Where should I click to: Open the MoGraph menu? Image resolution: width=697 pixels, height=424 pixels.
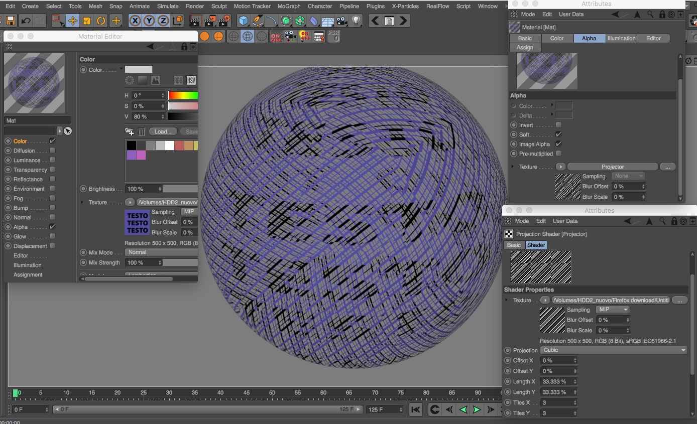289,6
